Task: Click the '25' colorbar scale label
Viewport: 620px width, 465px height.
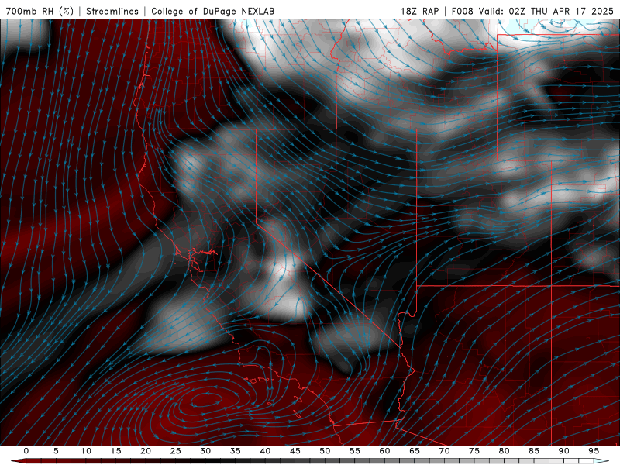Action: coord(176,451)
